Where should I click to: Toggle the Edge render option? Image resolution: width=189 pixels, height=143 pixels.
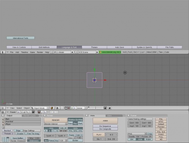(x=18, y=131)
